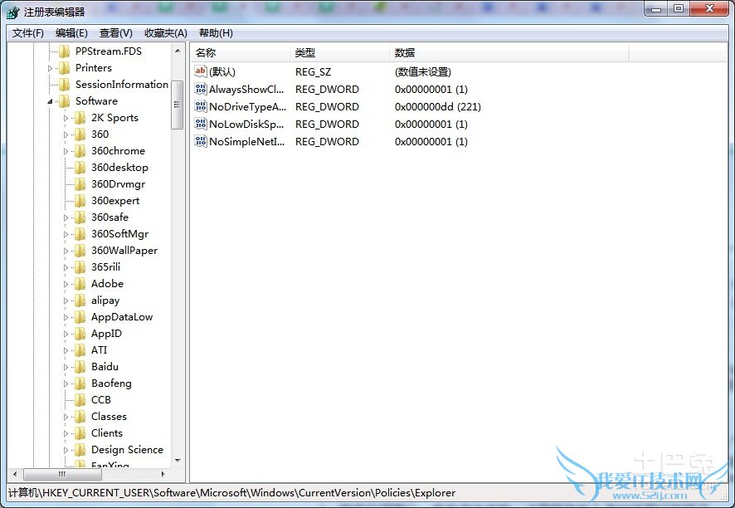Click the registry path in status bar

pyautogui.click(x=231, y=493)
